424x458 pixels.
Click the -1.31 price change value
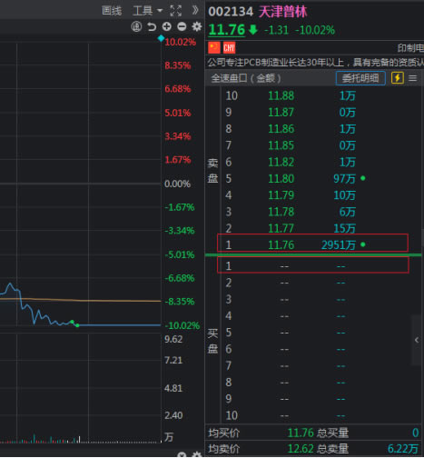pyautogui.click(x=276, y=30)
